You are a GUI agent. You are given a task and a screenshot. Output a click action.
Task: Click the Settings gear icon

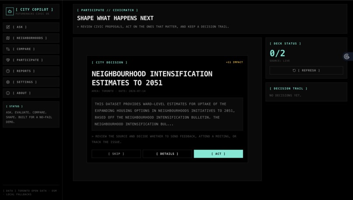[x=8, y=82]
